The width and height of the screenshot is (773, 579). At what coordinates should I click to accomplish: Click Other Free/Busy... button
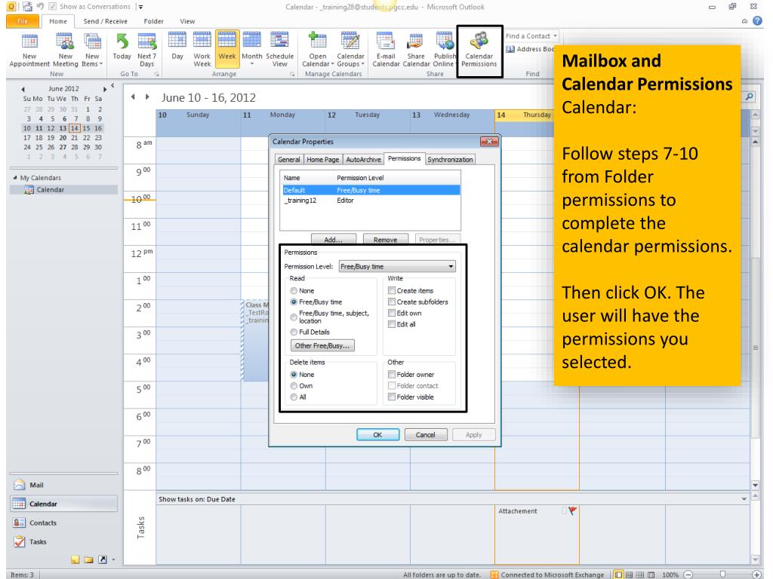[x=322, y=345]
